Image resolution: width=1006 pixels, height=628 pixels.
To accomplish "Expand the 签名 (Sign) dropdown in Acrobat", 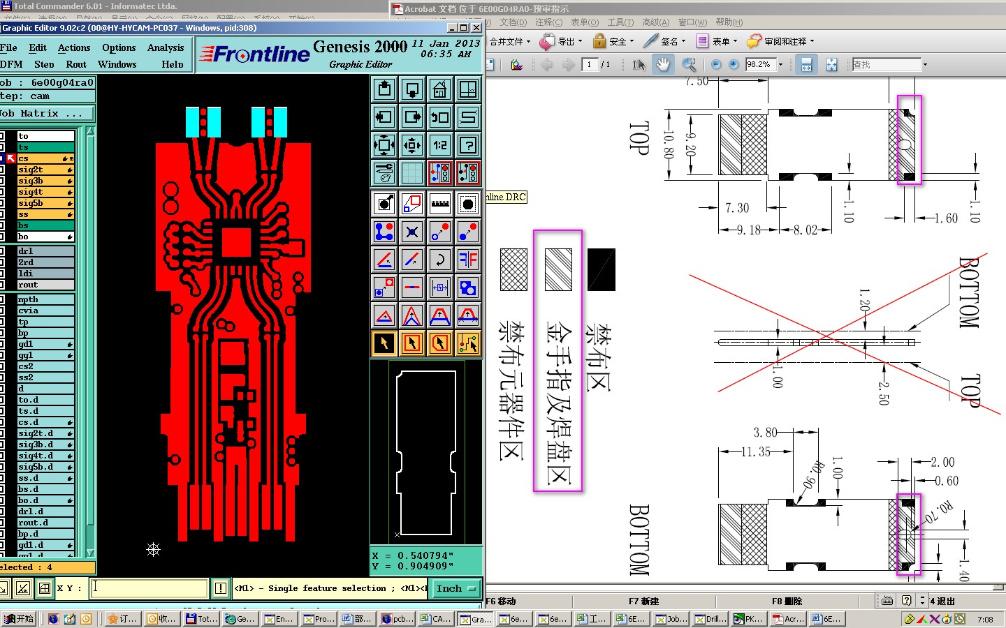I will 683,42.
